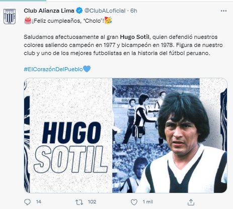The width and height of the screenshot is (233, 209).
Task: Click the blue verified badge
Action: [x=79, y=11]
